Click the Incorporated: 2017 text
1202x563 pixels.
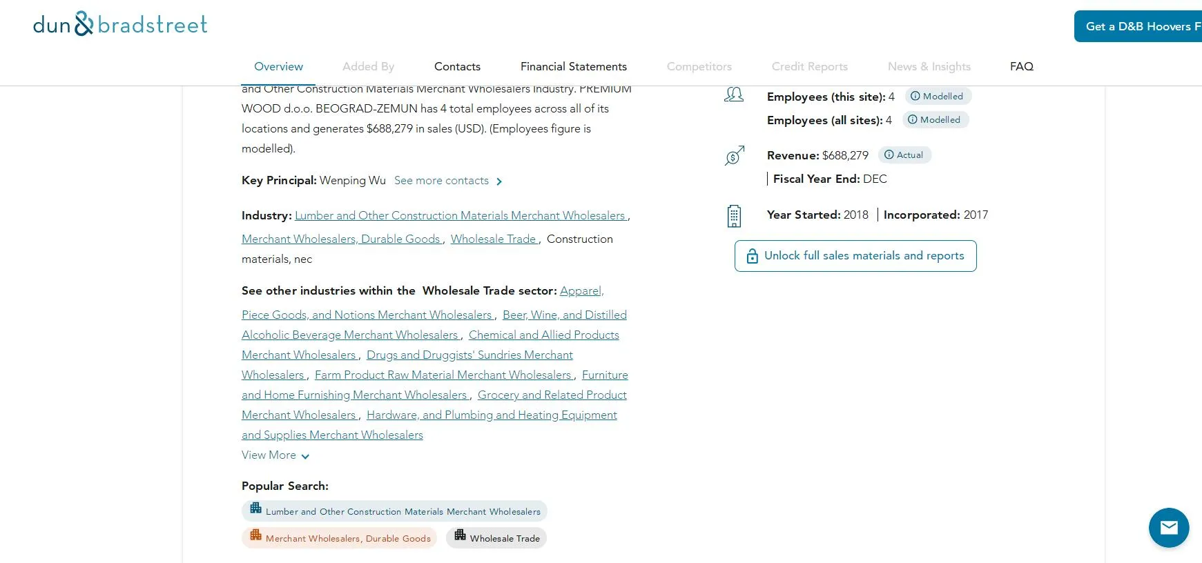point(936,215)
